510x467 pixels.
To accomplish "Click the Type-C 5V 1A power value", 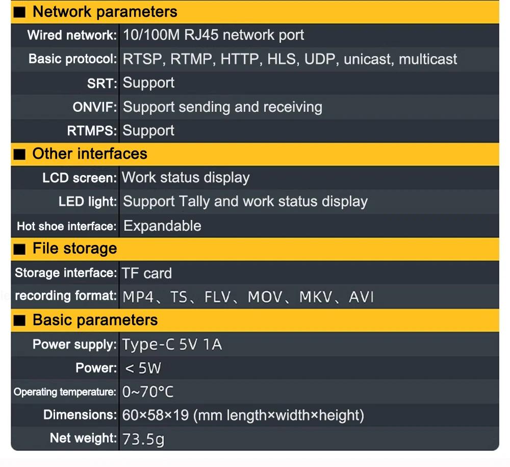I will (172, 345).
